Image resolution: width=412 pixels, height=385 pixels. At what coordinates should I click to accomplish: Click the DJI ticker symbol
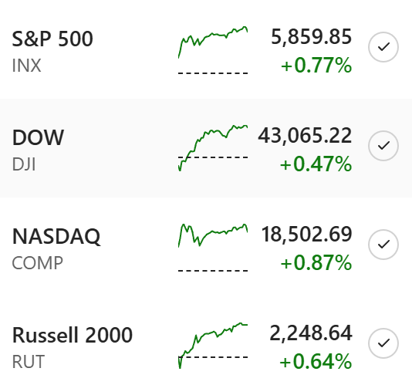pos(24,164)
